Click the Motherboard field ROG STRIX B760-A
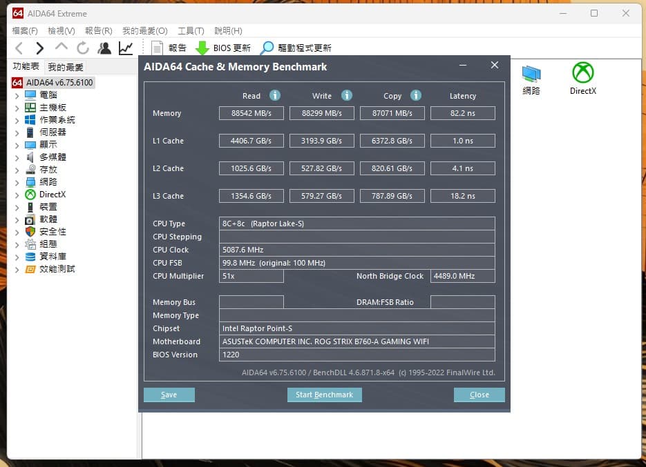Viewport: 646px width, 467px height. point(357,341)
